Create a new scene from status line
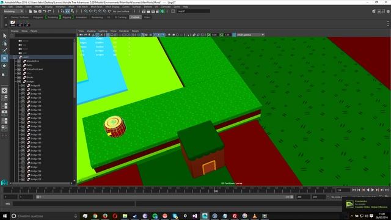The height and width of the screenshot is (220, 391). click(x=31, y=11)
